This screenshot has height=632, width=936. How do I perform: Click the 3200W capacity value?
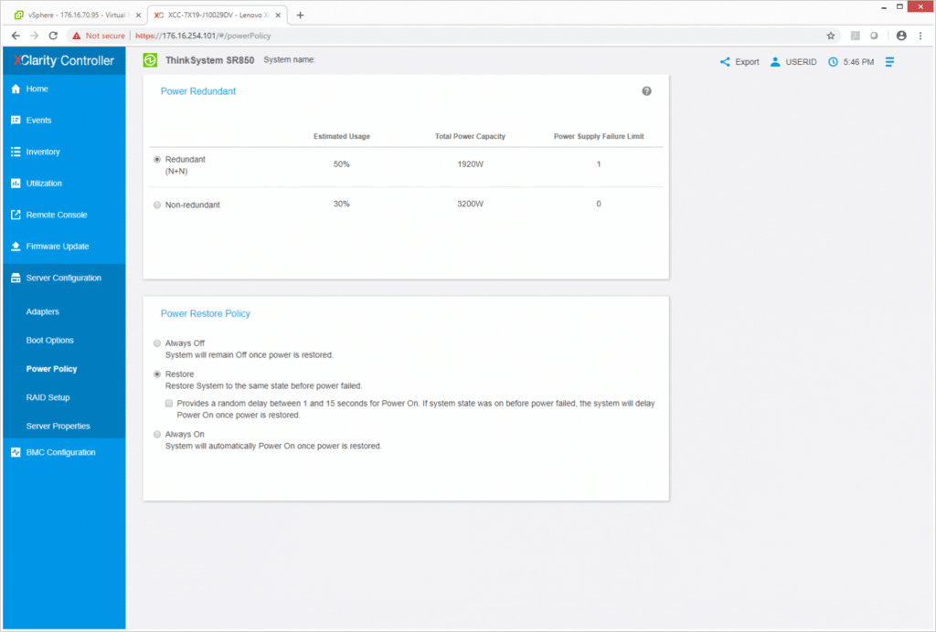coord(471,204)
